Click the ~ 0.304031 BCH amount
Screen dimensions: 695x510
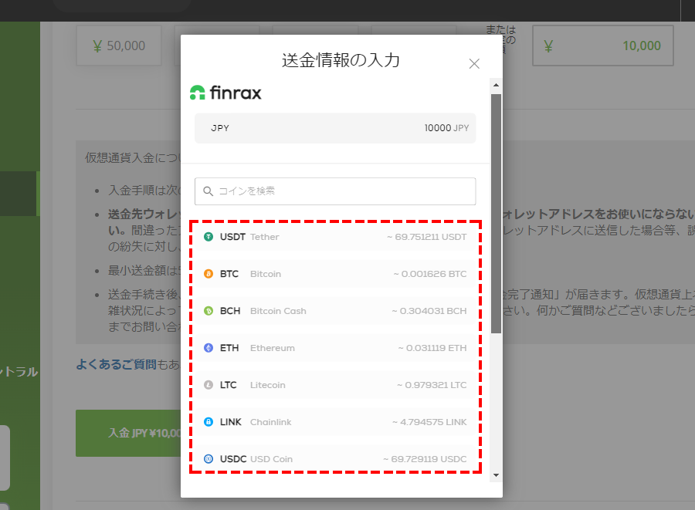(429, 311)
